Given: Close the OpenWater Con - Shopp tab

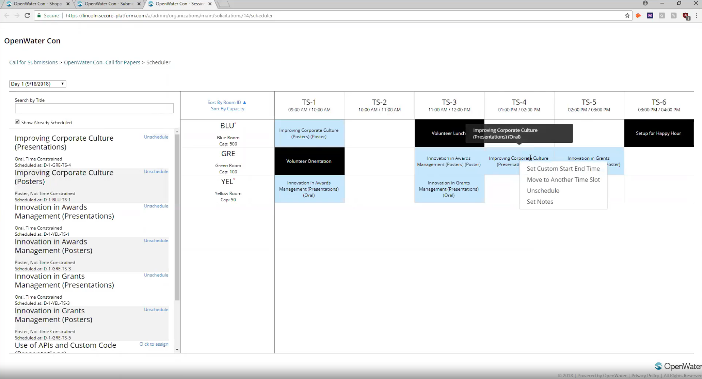Looking at the screenshot, I should coord(68,4).
